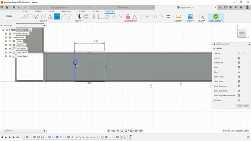
Task: Show Origin via eye icon
Action: (10, 41)
